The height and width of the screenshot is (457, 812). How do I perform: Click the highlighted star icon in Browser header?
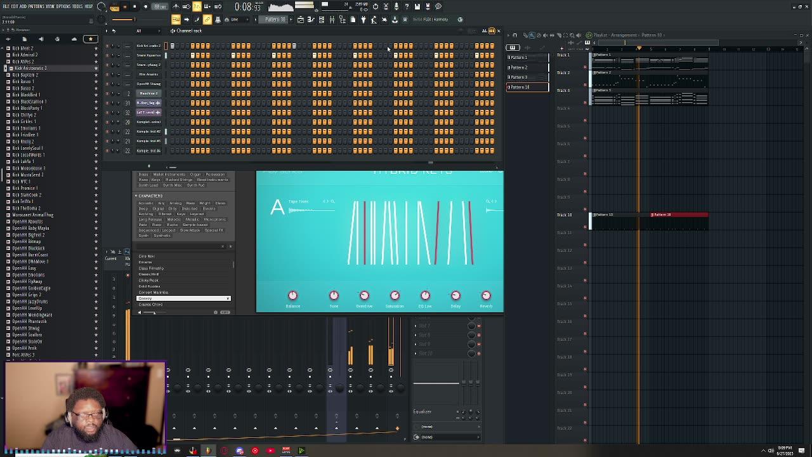coord(91,39)
